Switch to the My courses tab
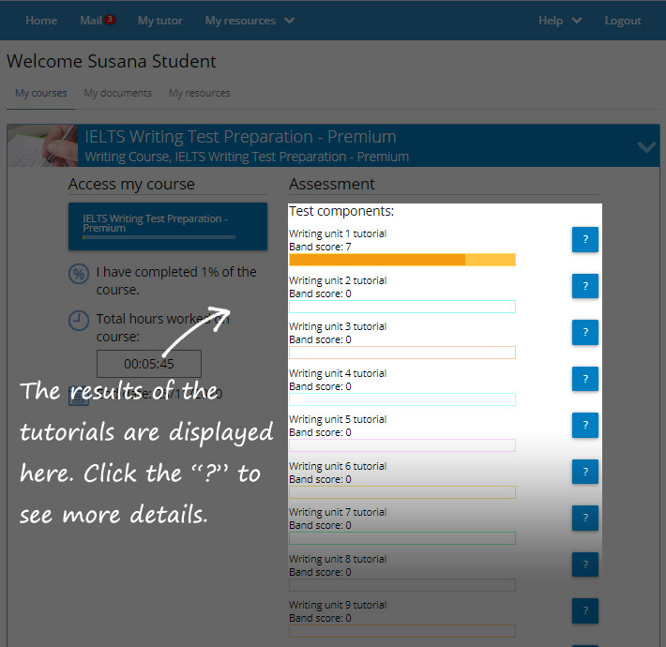Screen dimensions: 666x647 coord(40,93)
